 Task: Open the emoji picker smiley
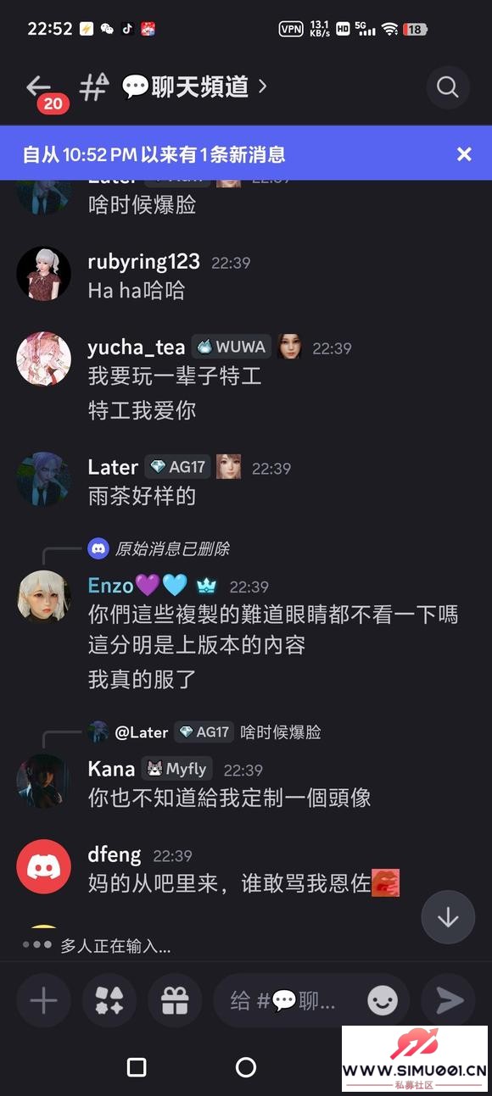383,1001
